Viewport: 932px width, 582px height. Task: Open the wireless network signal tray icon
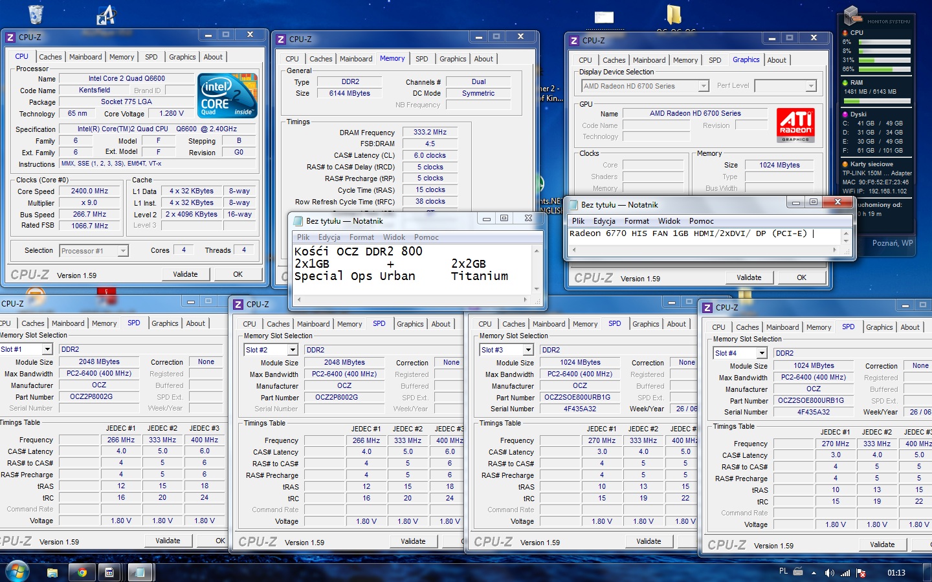[845, 573]
